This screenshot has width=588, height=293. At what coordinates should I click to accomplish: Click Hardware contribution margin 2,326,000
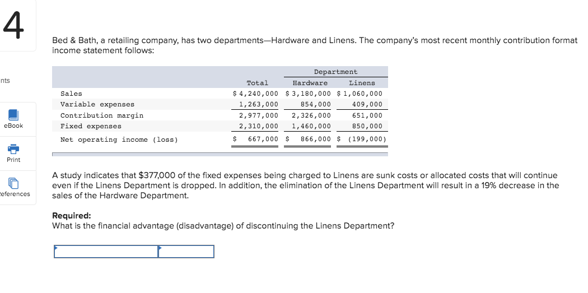(311, 115)
